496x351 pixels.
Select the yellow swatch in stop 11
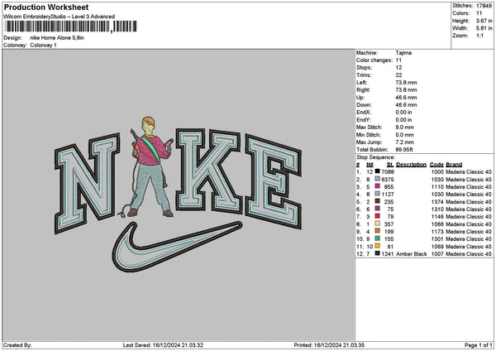pyautogui.click(x=378, y=246)
